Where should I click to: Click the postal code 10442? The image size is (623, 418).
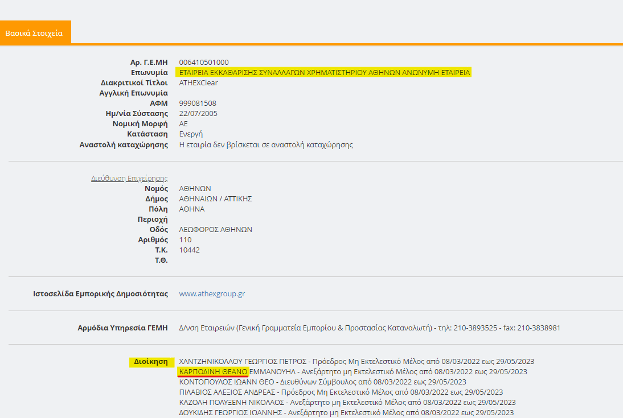tap(189, 250)
